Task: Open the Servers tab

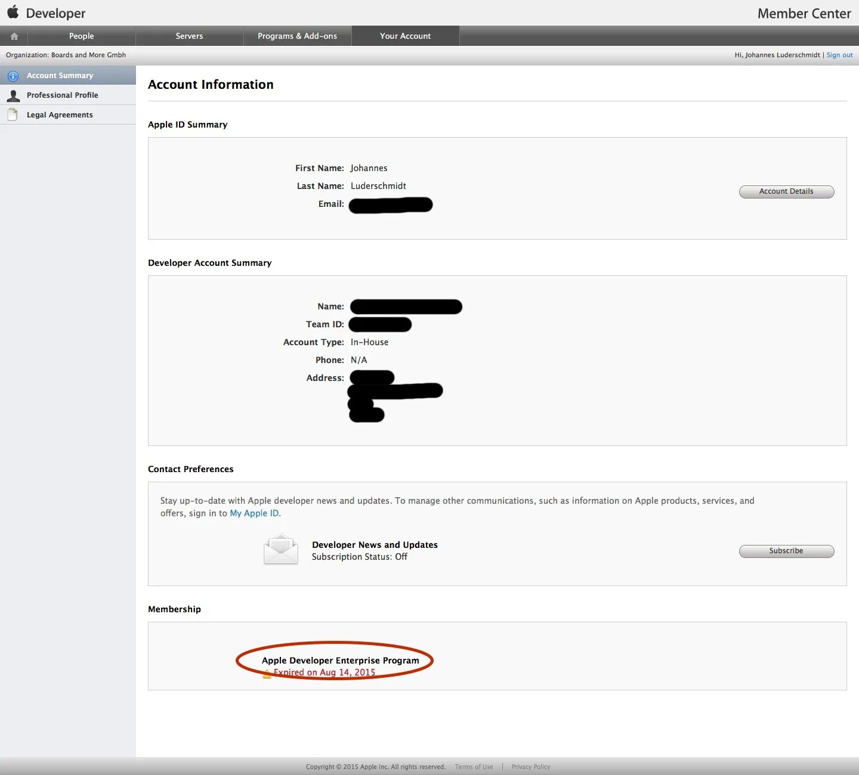Action: pyautogui.click(x=189, y=36)
